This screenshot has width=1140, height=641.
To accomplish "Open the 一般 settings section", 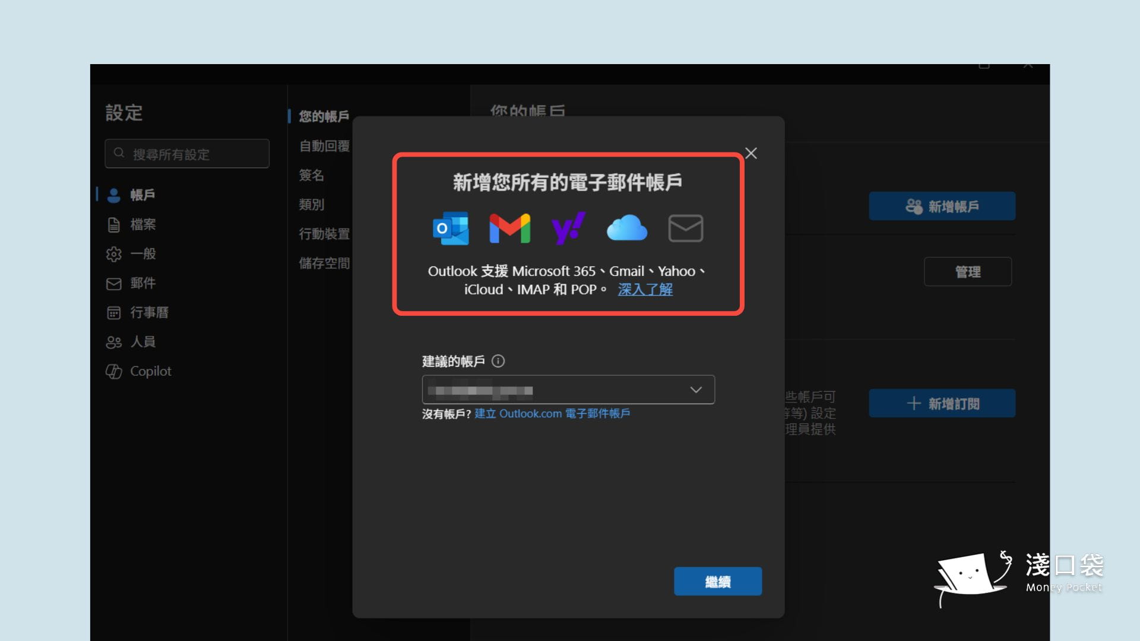I will pyautogui.click(x=142, y=254).
